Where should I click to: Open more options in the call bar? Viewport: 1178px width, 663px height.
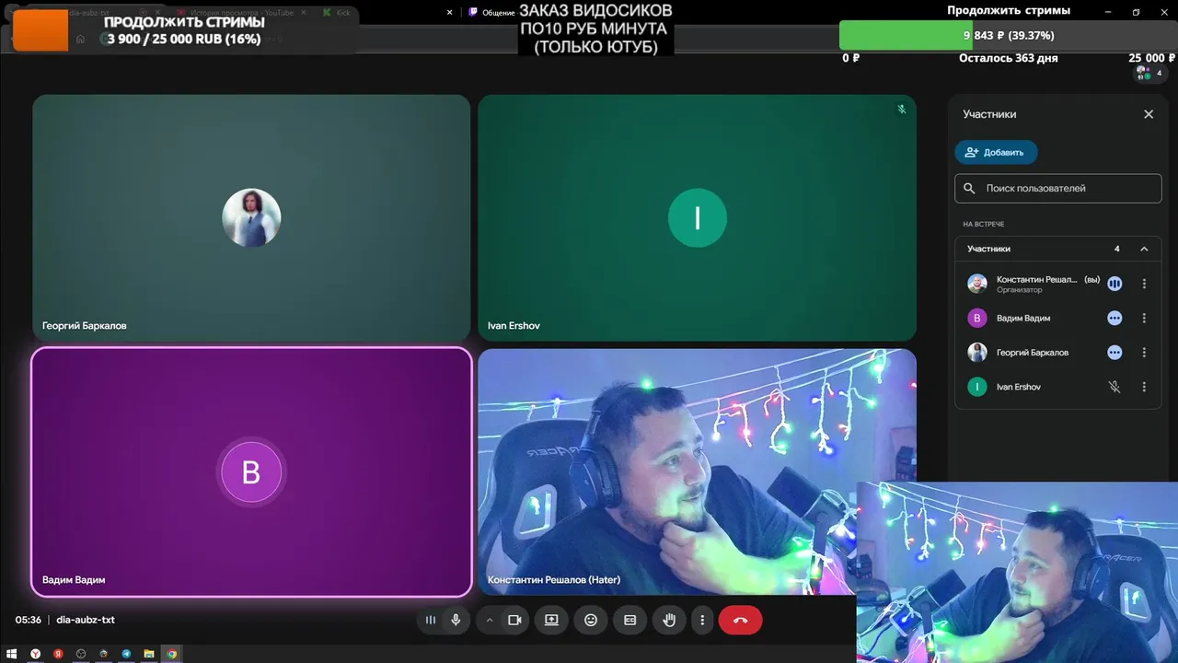coord(702,620)
